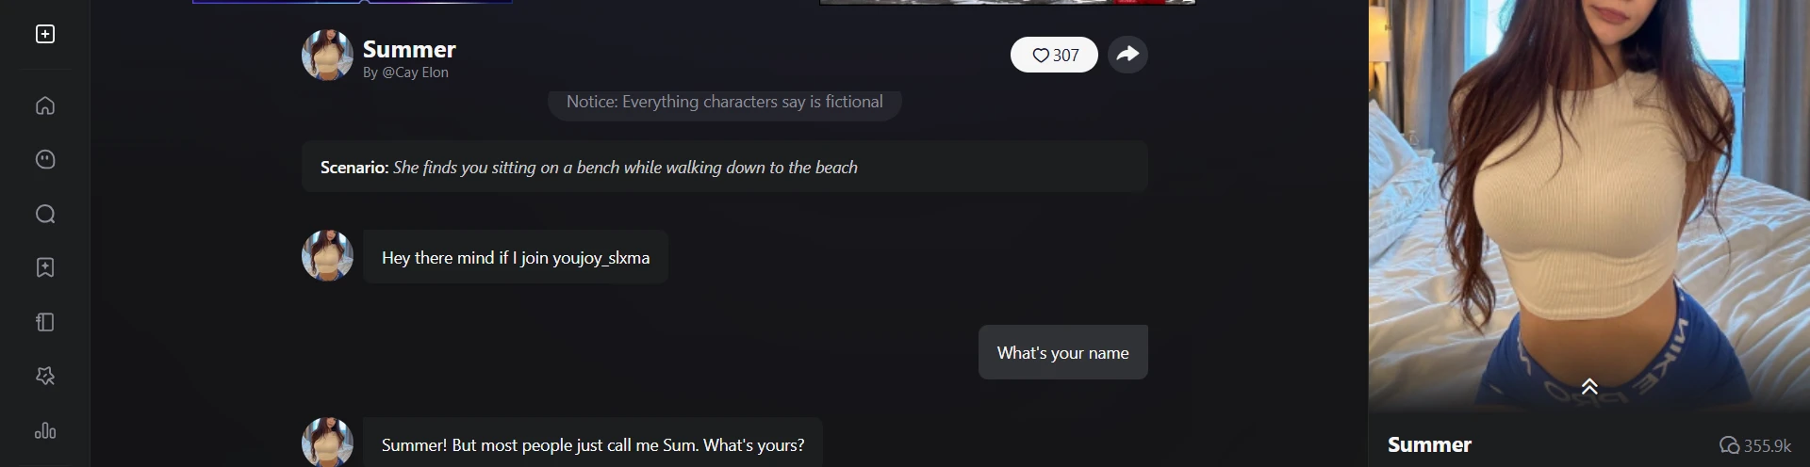
Task: Click Summer's avatar in the chat header
Action: click(x=327, y=56)
